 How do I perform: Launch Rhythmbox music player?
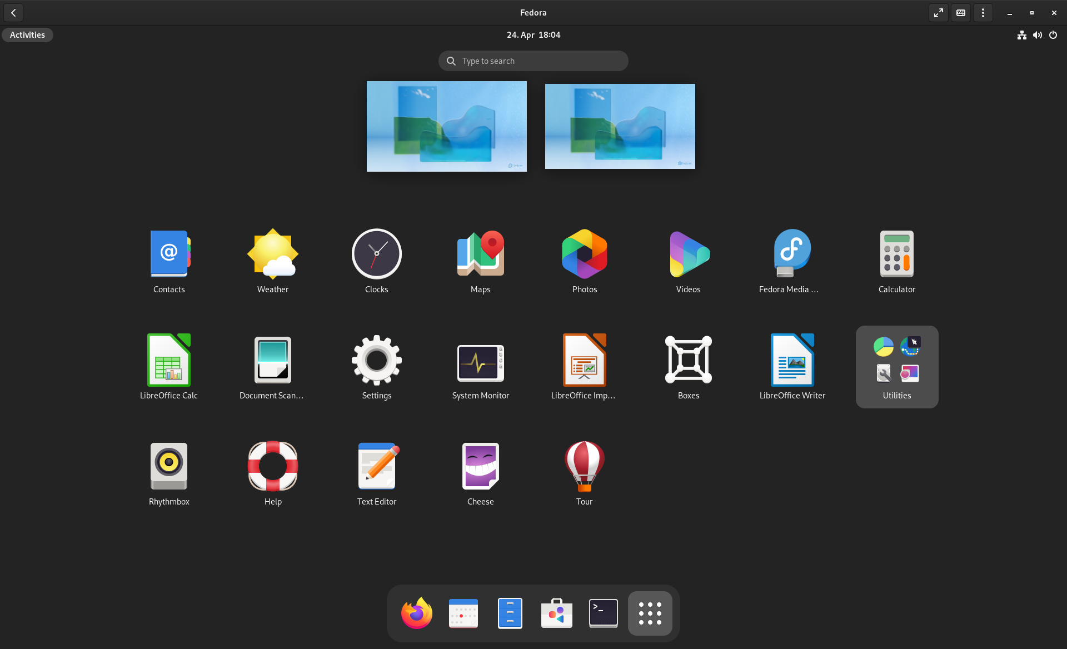point(169,473)
